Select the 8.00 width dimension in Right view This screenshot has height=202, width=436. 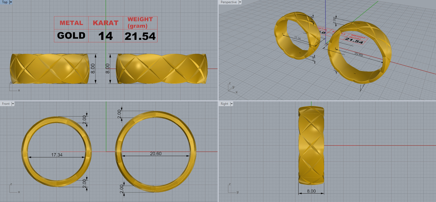point(311,191)
